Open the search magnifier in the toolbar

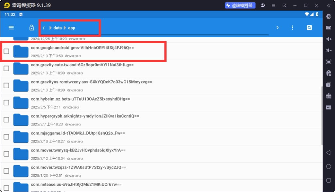tap(309, 27)
